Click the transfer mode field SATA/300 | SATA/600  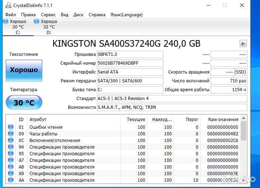coord(130,81)
